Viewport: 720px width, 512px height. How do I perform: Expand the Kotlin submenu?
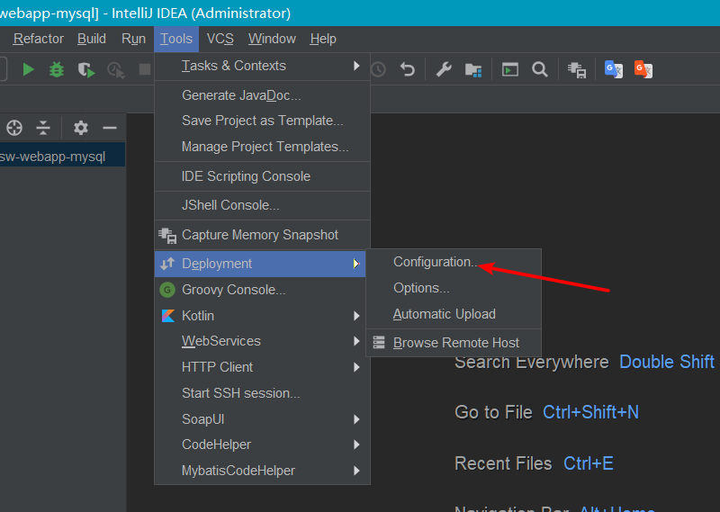262,316
